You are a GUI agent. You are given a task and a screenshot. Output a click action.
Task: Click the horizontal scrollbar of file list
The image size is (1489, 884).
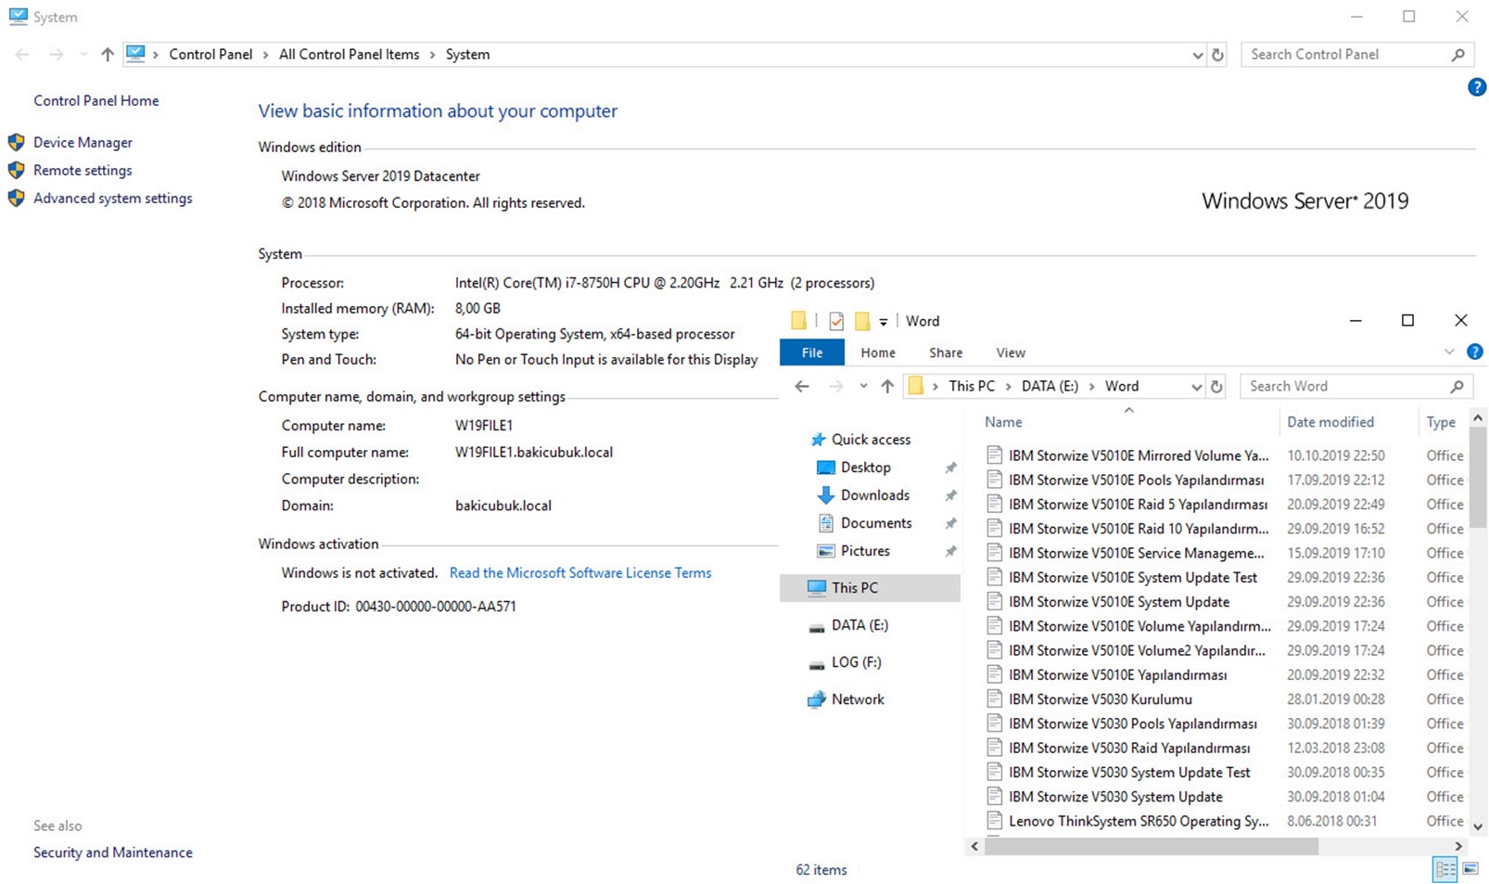[1151, 846]
